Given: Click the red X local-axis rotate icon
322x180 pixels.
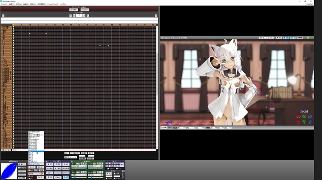Looking at the screenshot, I should coord(299,116).
